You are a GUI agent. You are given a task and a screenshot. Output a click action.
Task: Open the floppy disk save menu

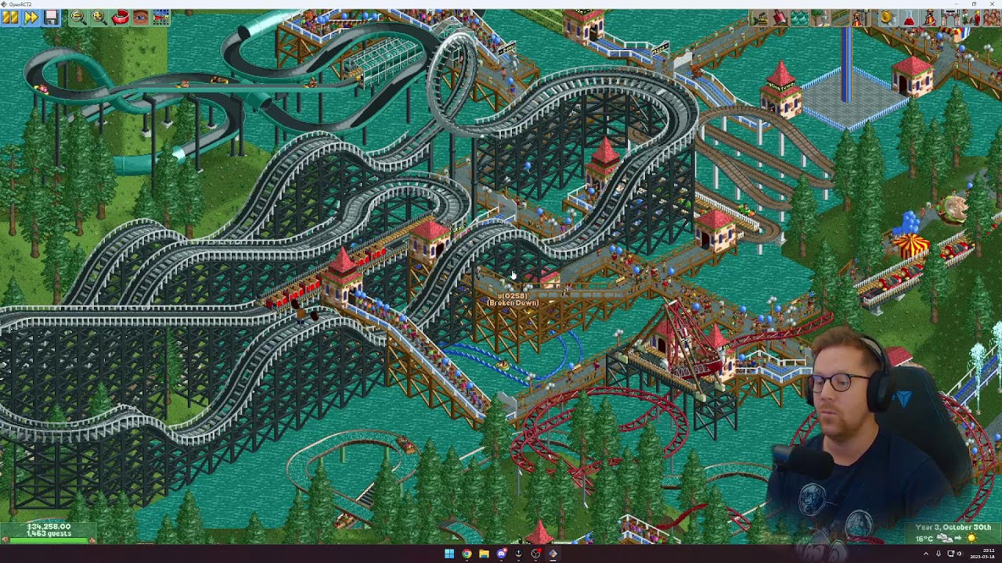point(51,16)
